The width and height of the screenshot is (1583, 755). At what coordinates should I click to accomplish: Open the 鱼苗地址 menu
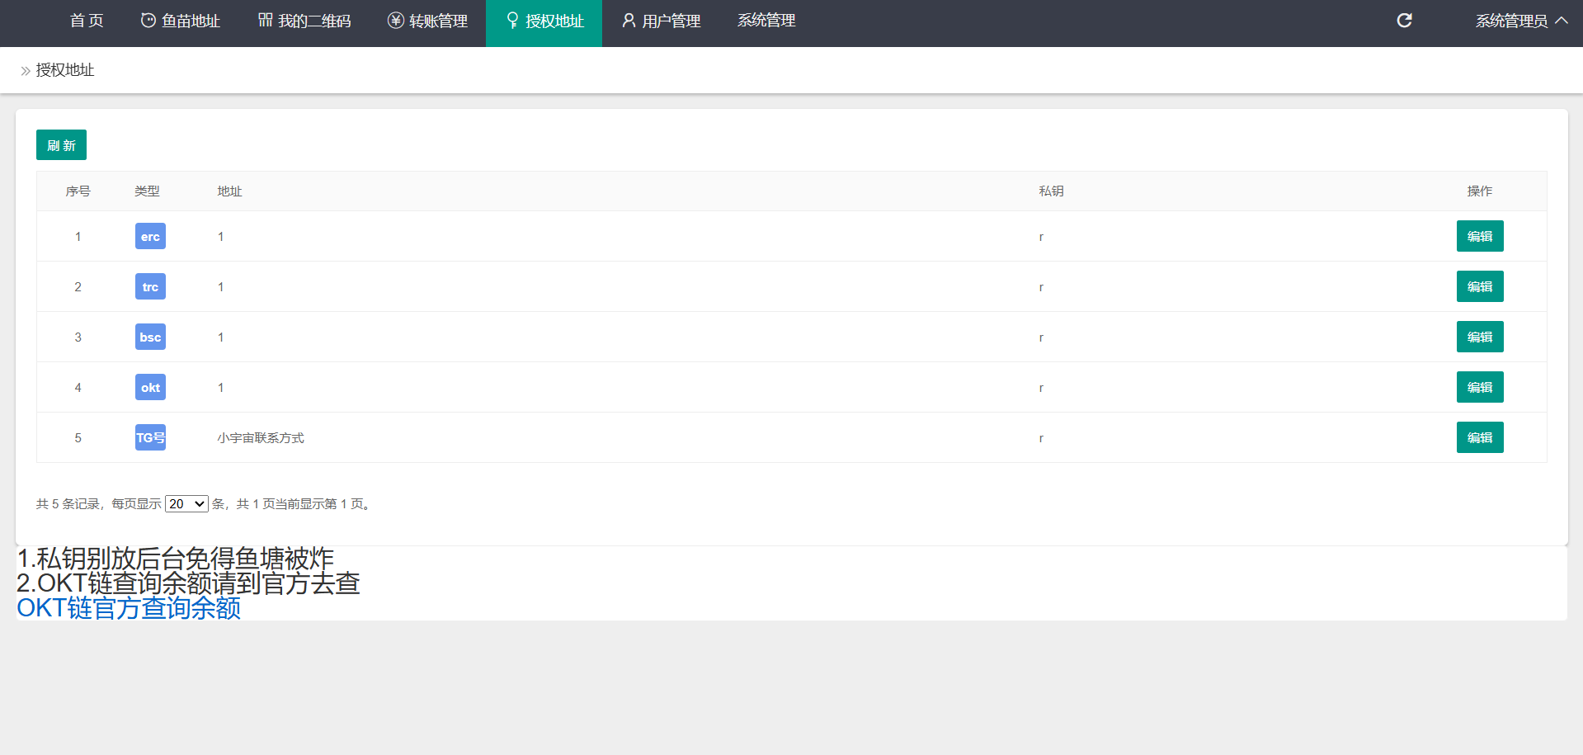click(181, 21)
